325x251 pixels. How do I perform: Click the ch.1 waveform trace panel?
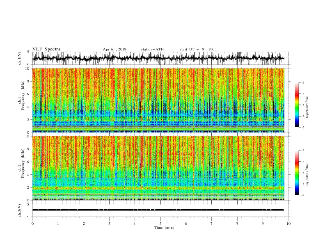(161, 58)
